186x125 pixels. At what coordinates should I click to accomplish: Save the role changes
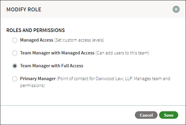(x=169, y=115)
